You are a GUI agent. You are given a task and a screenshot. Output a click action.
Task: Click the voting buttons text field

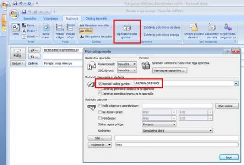[x=184, y=83]
